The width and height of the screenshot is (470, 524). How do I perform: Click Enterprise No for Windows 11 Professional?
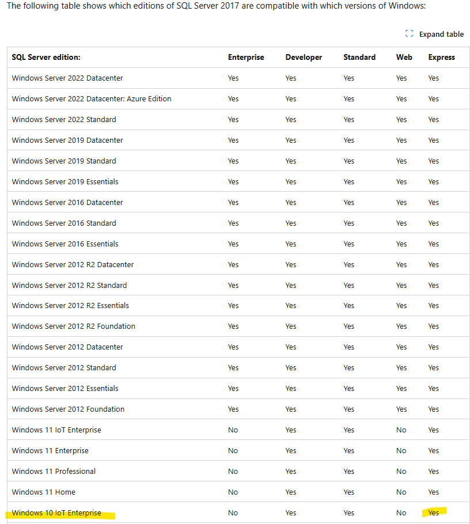pyautogui.click(x=233, y=471)
